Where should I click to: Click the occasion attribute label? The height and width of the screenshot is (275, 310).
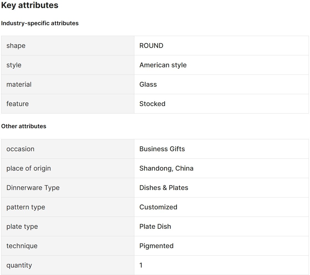pos(21,149)
